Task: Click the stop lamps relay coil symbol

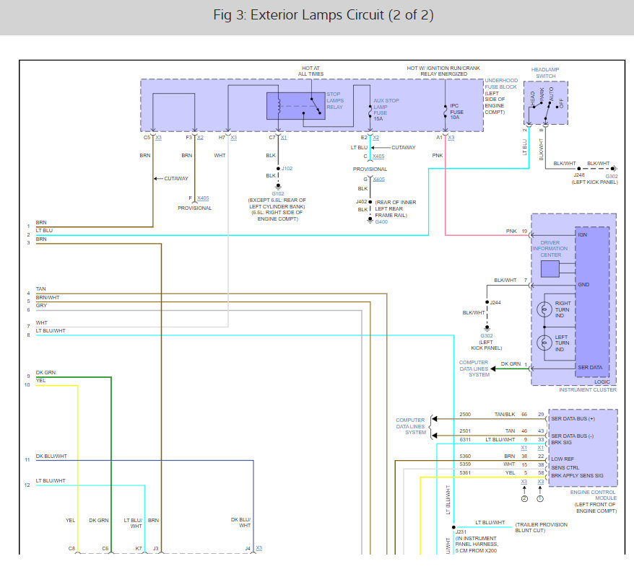Action: click(x=279, y=106)
